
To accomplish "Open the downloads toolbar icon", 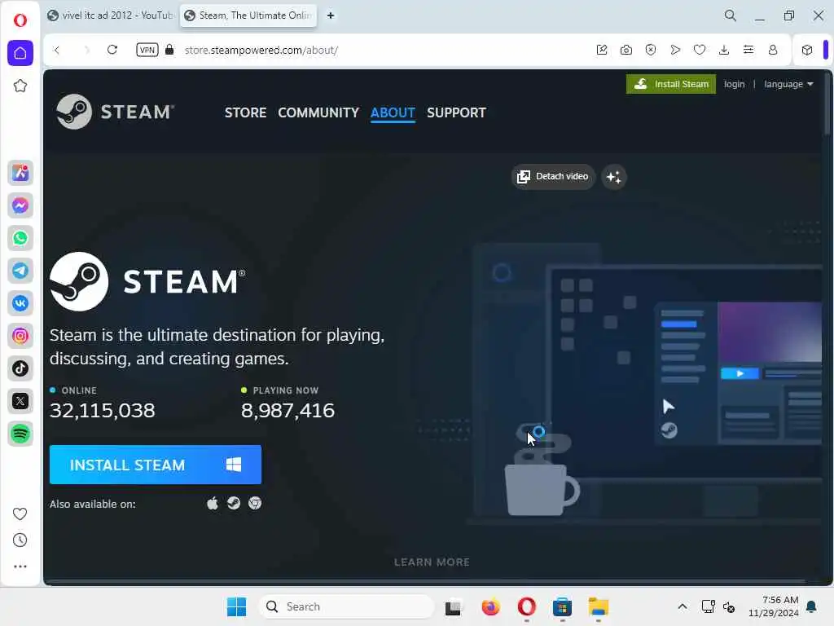I will 724,50.
